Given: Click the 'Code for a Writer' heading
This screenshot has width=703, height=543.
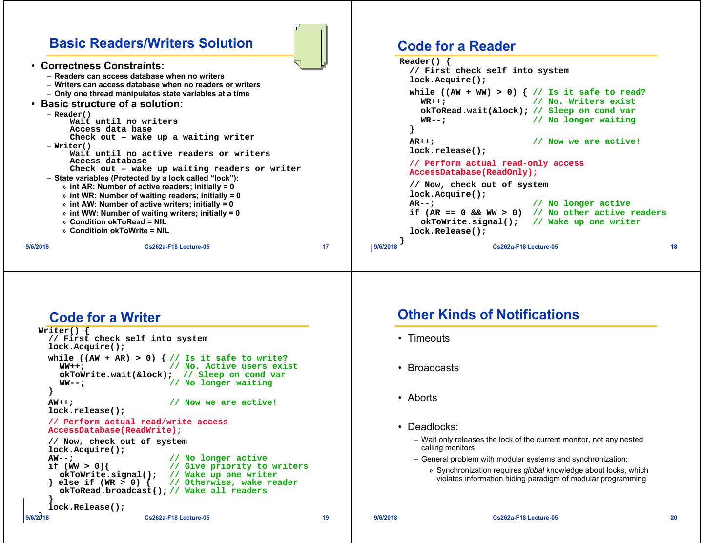Looking at the screenshot, I should pos(104,318).
